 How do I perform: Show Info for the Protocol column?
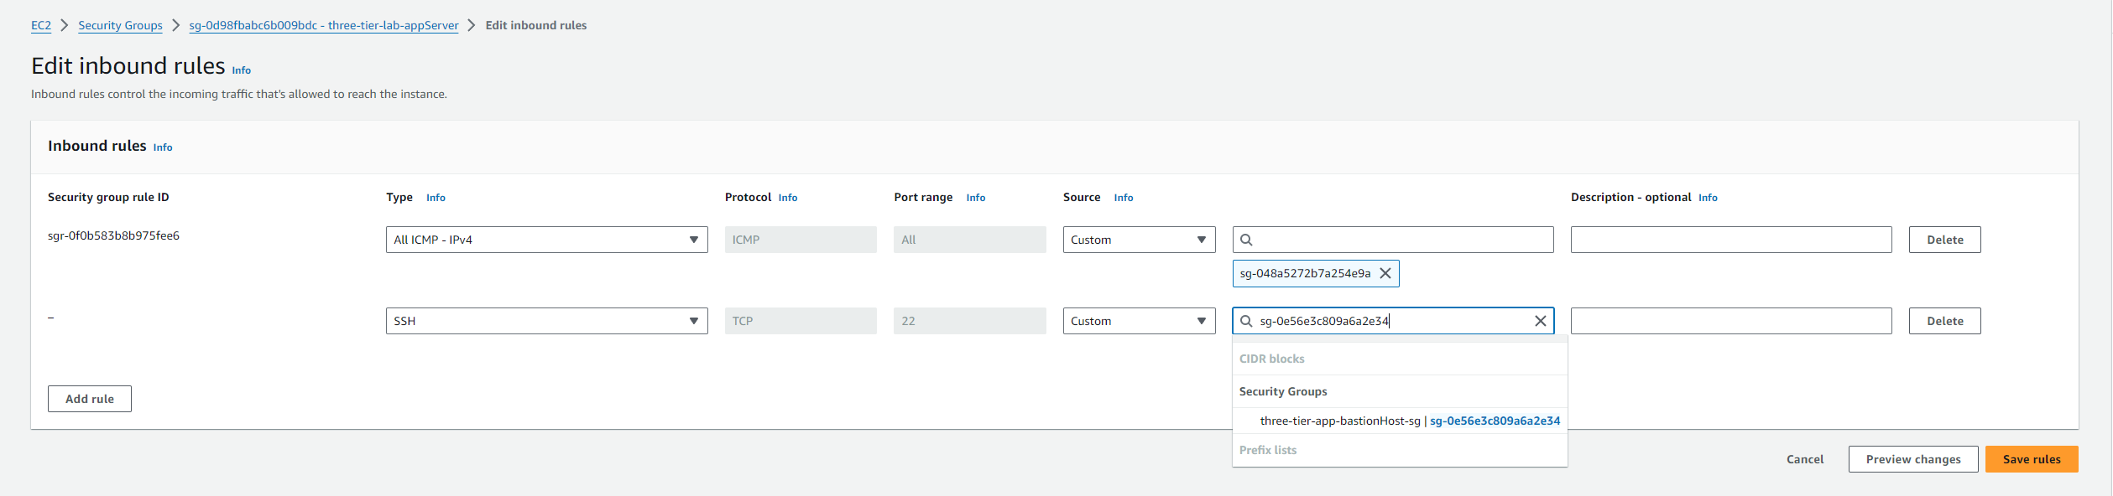(x=787, y=198)
